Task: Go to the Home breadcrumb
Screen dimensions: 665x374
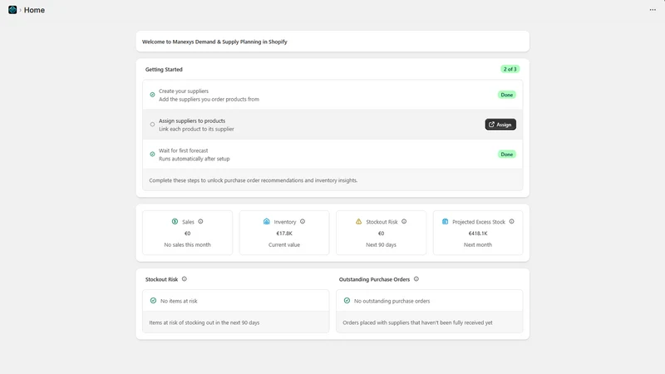Action: [x=34, y=10]
